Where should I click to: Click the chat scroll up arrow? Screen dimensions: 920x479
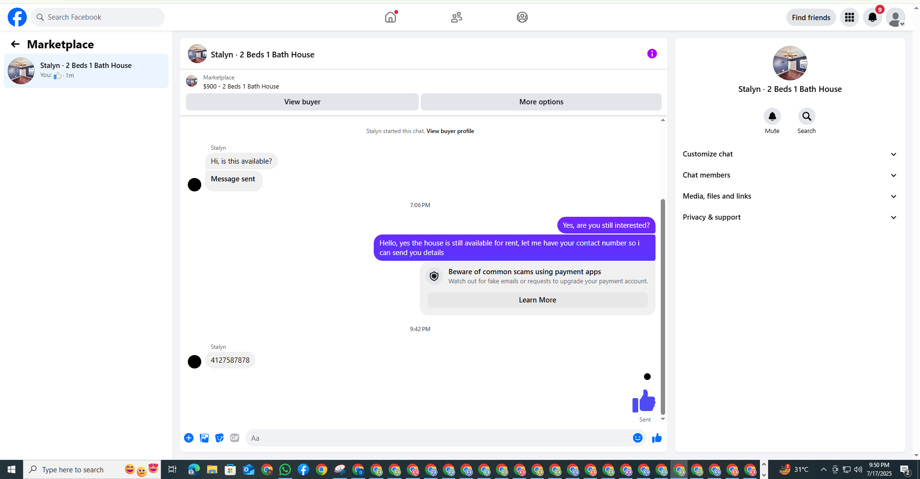pos(663,120)
